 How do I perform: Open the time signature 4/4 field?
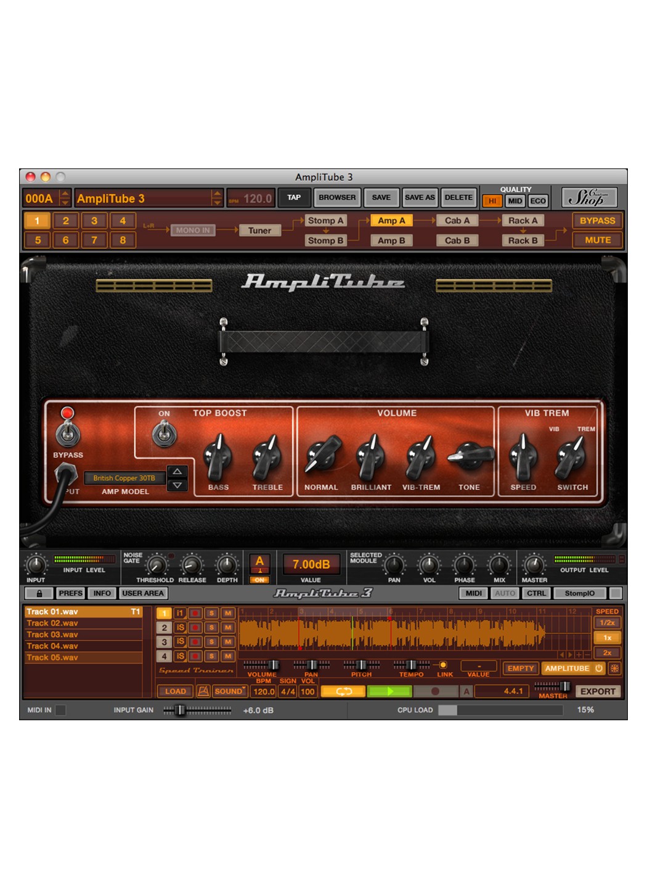click(x=288, y=692)
